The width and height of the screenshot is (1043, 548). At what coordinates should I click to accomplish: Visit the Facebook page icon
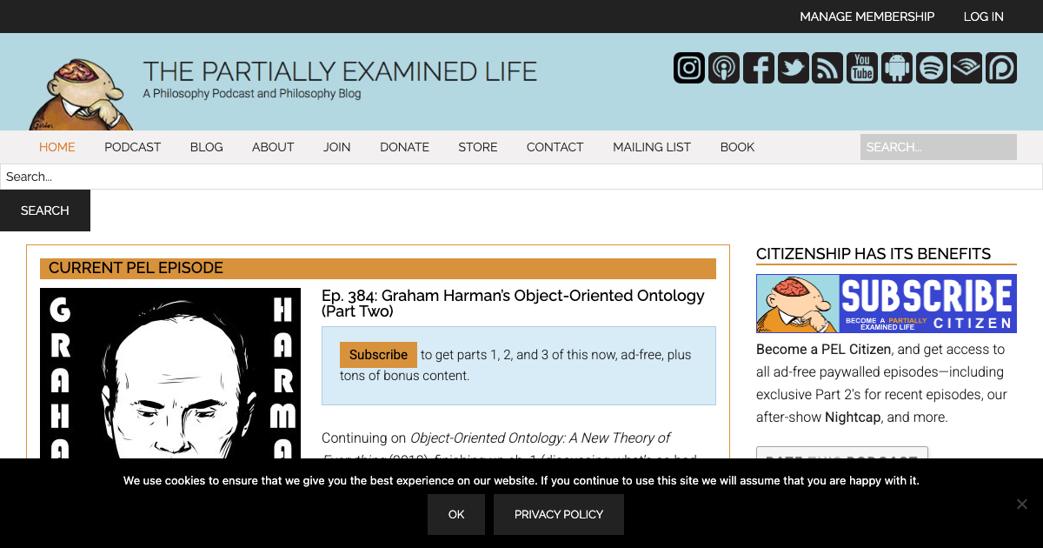[758, 68]
